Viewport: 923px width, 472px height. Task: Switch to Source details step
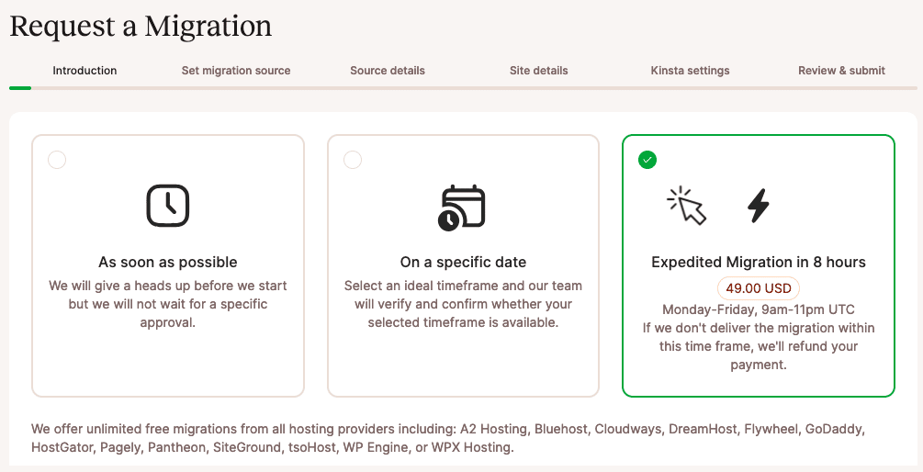coord(388,71)
